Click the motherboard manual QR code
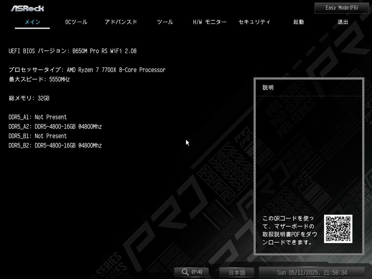This screenshot has width=372, height=279. click(338, 229)
